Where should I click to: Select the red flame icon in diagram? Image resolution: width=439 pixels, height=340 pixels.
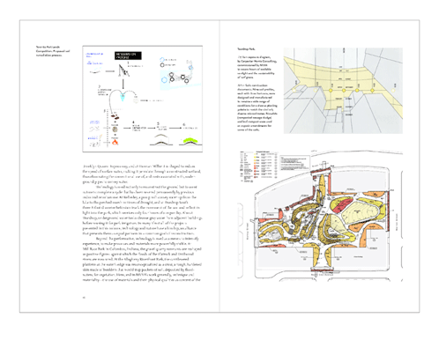[115, 142]
